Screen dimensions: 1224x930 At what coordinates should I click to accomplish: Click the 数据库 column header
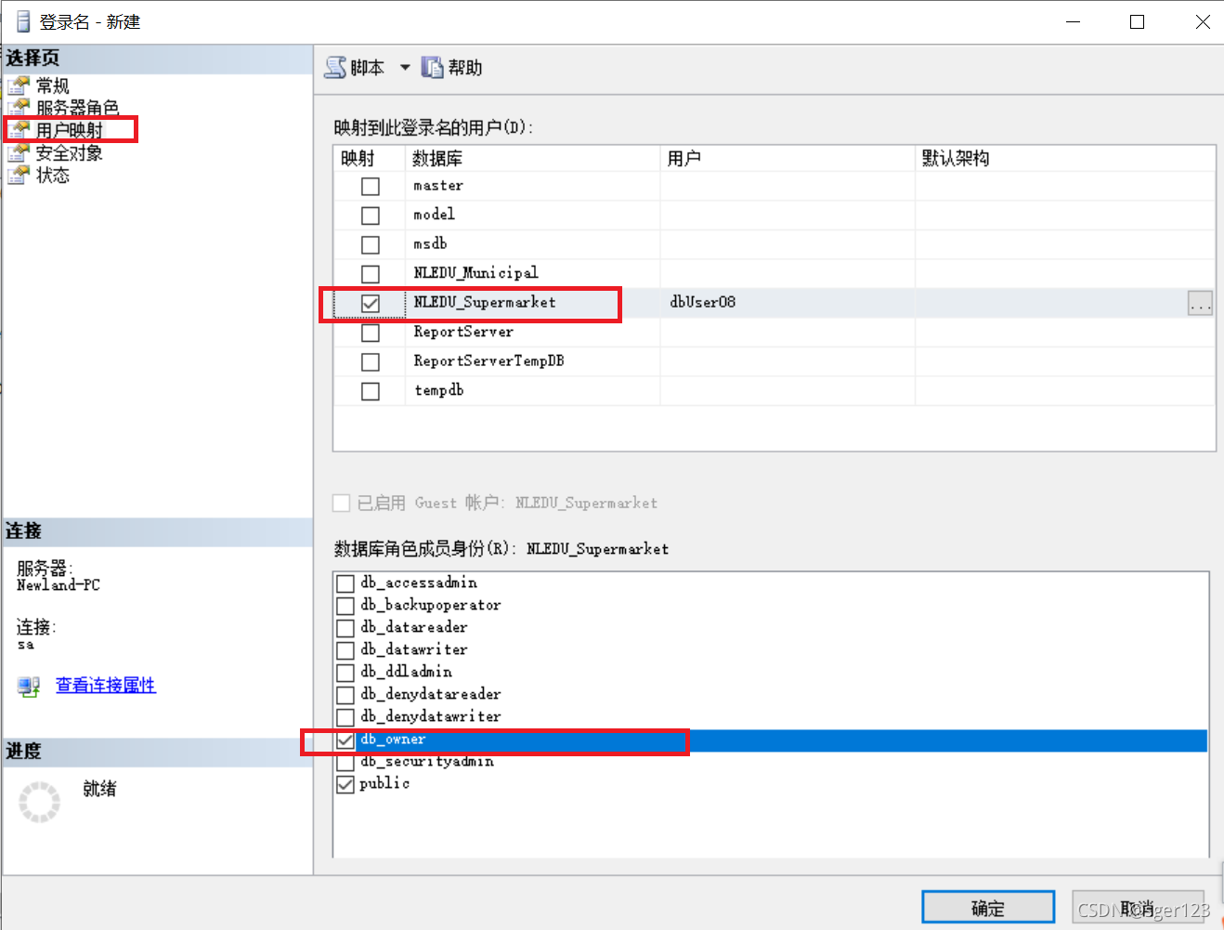533,158
